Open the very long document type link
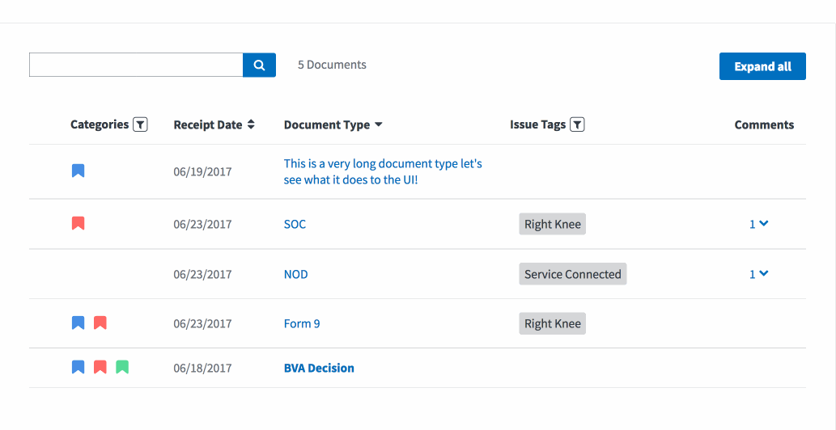 tap(383, 171)
